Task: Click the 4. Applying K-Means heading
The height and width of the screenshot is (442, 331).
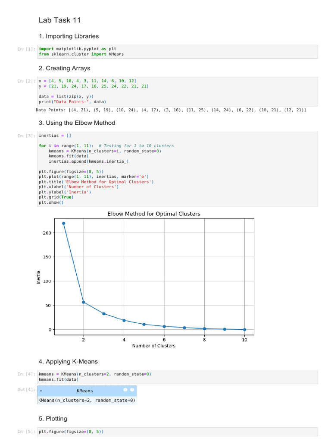Action: point(68,361)
